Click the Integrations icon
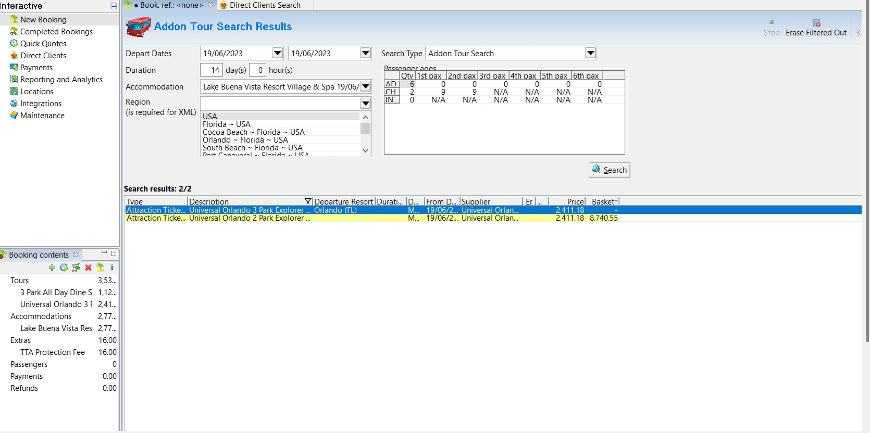Viewport: 870px width, 433px height. pyautogui.click(x=14, y=103)
